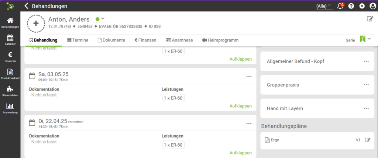The width and height of the screenshot is (378, 158).
Task: Open Stammdaten puzzle icon
Action: click(10, 91)
